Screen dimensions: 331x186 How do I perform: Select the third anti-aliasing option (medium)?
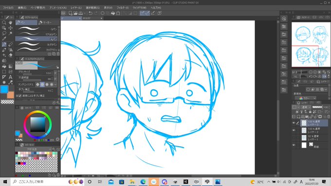47,85
